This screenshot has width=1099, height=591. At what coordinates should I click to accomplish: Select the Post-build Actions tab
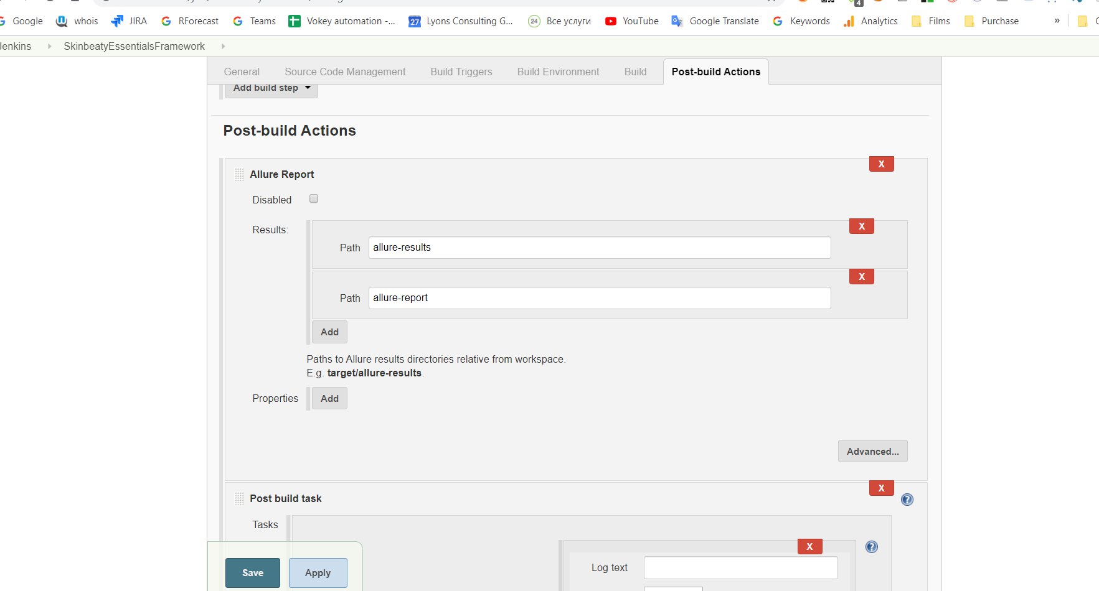point(716,72)
